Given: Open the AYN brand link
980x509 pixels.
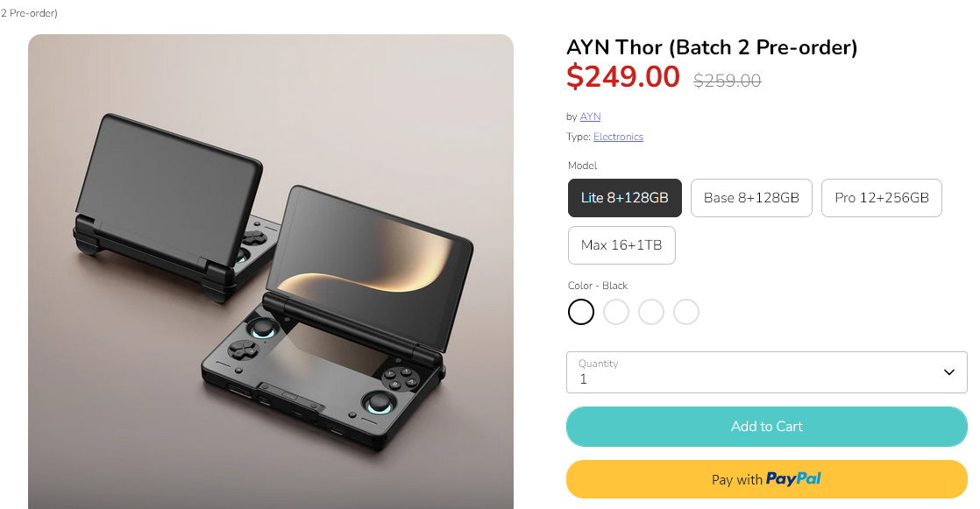Looking at the screenshot, I should pyautogui.click(x=590, y=117).
